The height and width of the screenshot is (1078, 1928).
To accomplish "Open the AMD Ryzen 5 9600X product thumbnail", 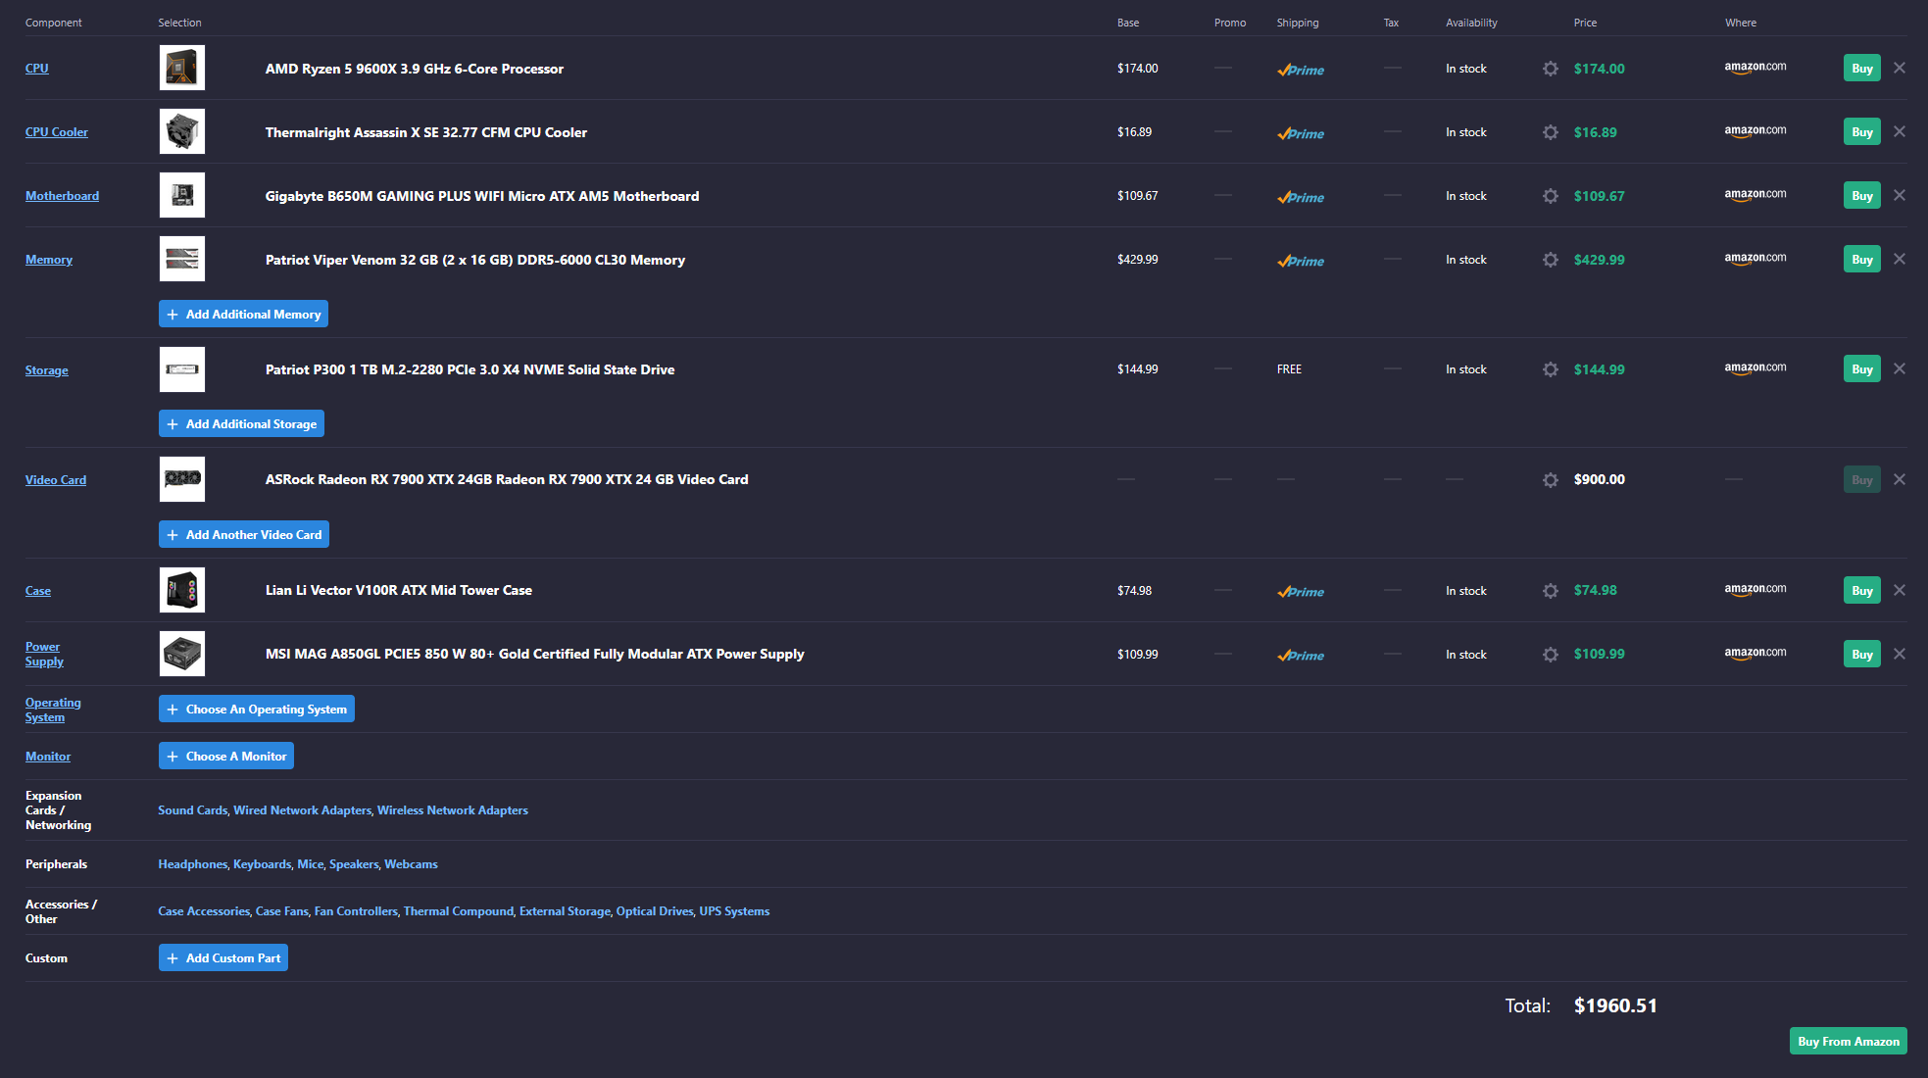I will [182, 69].
